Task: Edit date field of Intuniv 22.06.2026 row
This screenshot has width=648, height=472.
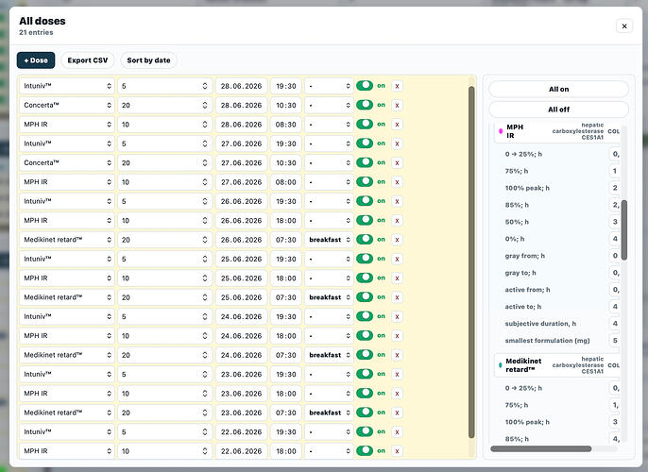Action: [242, 431]
